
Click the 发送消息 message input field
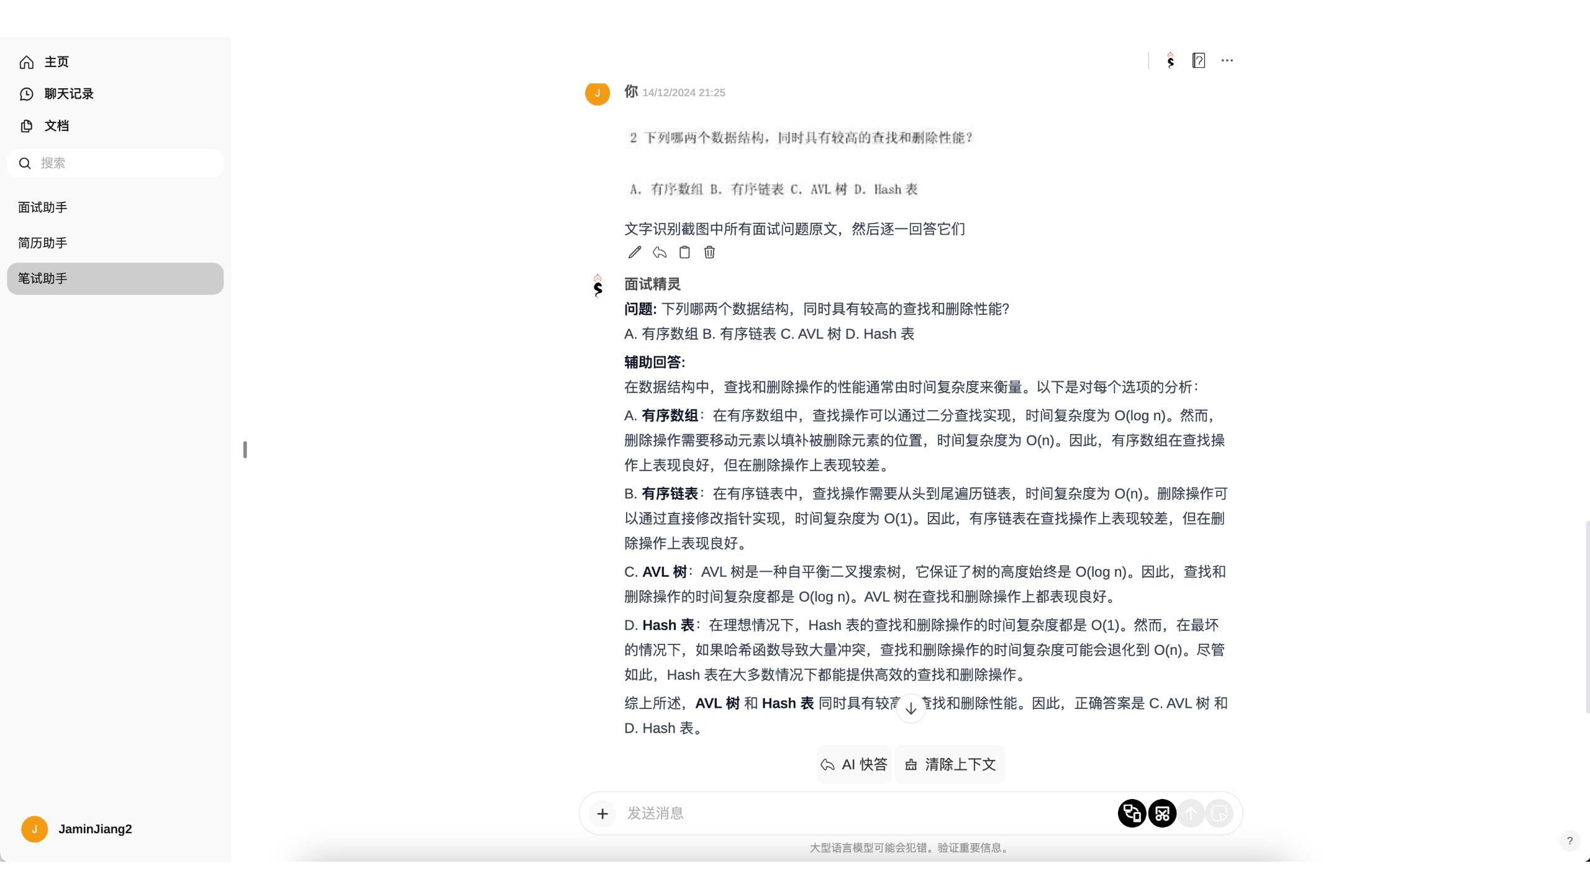(x=863, y=813)
